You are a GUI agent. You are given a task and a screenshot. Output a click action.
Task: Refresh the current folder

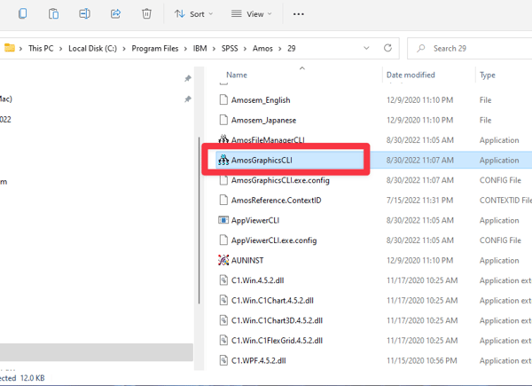[387, 48]
